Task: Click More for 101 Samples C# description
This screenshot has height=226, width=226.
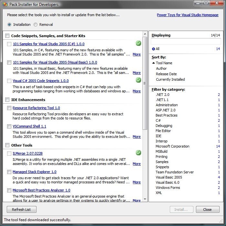Action: (x=137, y=54)
